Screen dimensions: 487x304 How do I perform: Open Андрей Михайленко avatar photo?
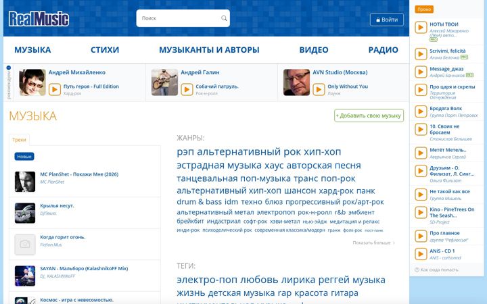pyautogui.click(x=32, y=82)
